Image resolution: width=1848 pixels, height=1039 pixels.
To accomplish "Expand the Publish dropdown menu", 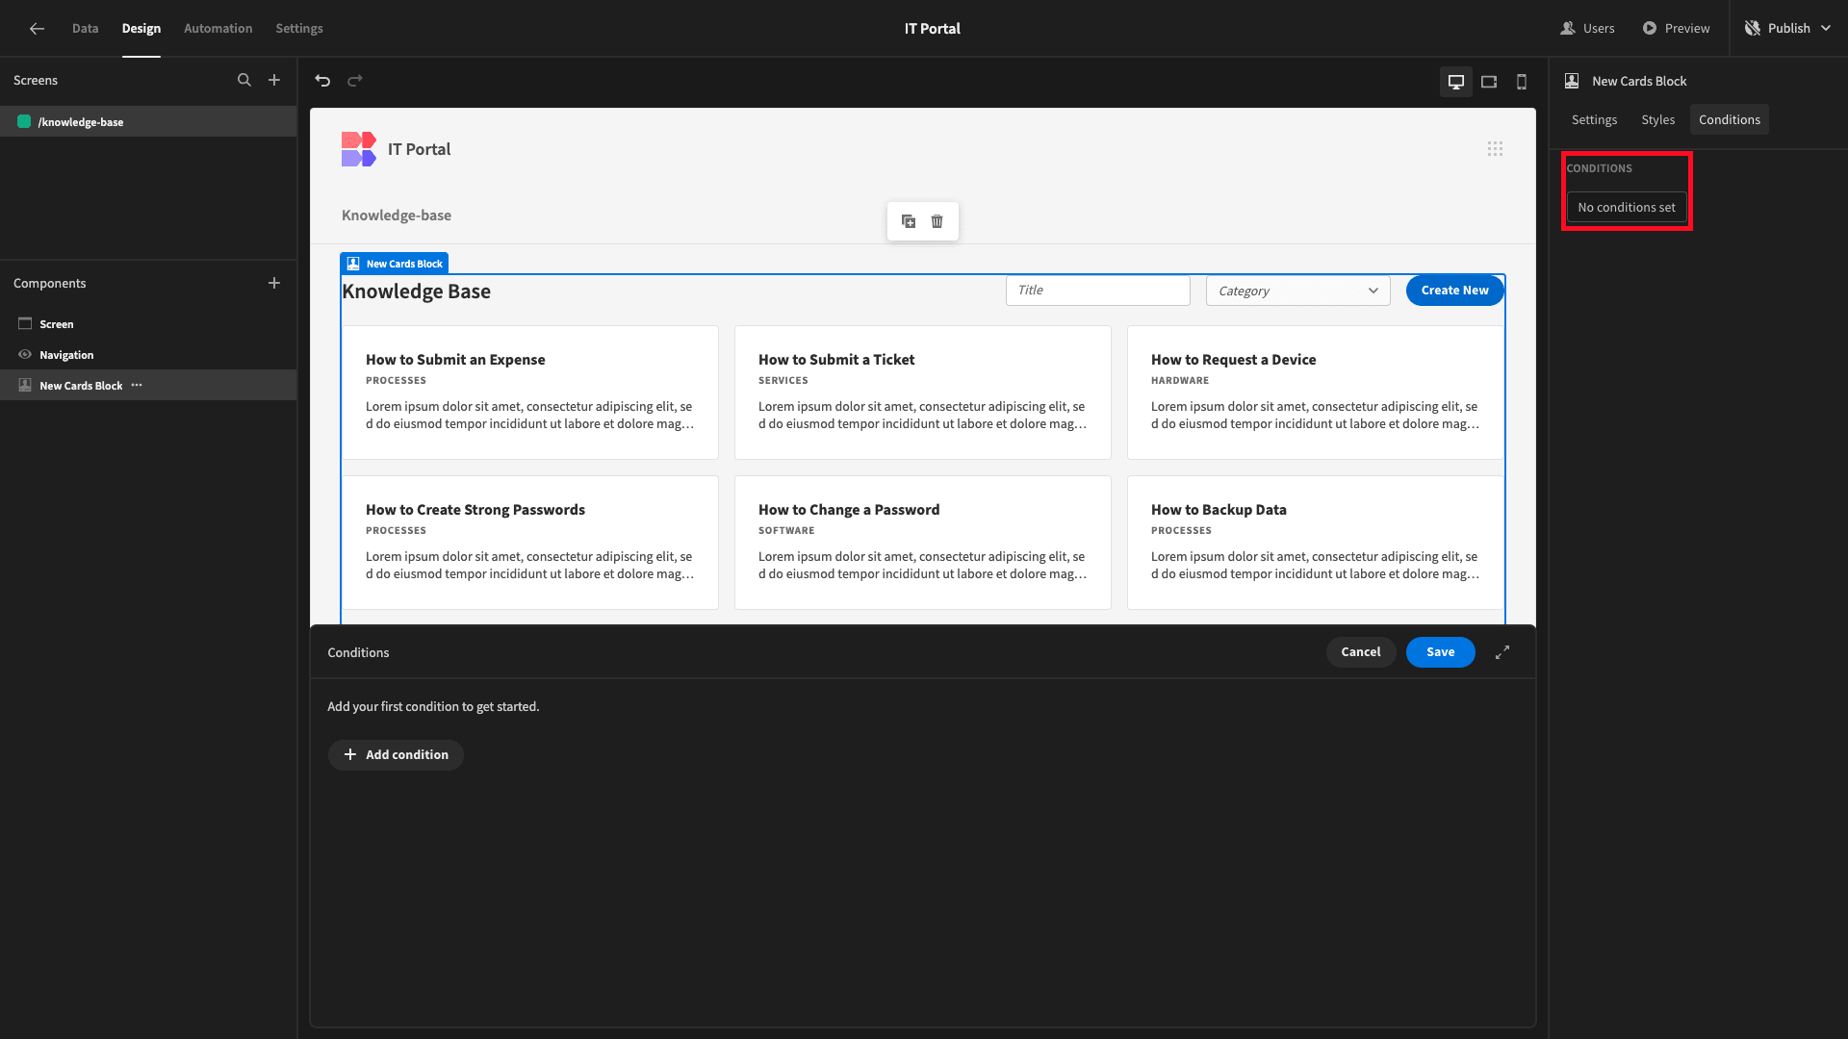I will pyautogui.click(x=1825, y=28).
